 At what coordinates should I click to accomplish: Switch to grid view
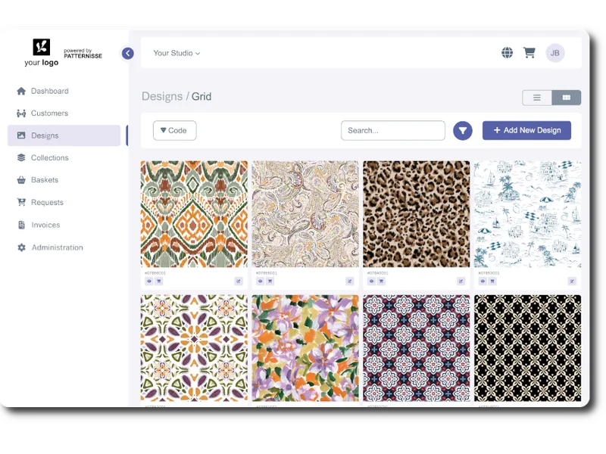pyautogui.click(x=566, y=98)
